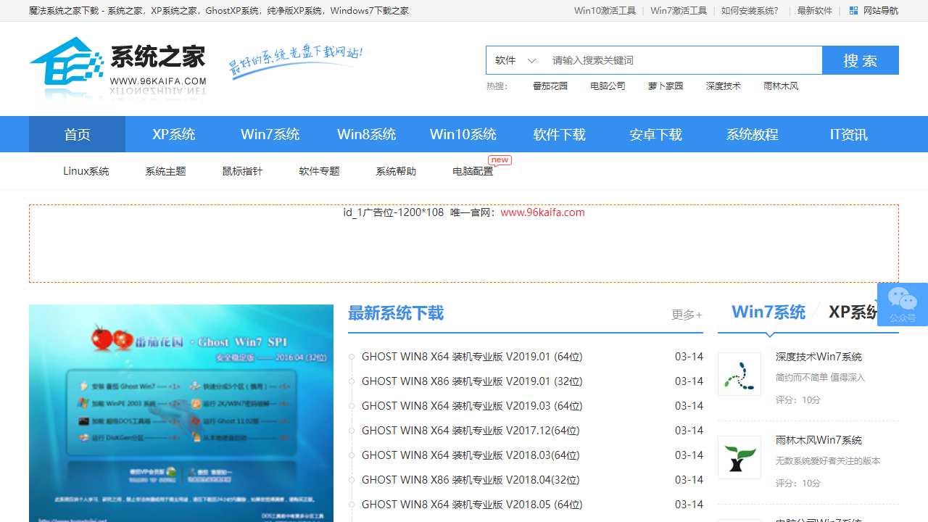Switch to the XP系统 tab in sidebar
928x522 pixels.
coord(853,312)
